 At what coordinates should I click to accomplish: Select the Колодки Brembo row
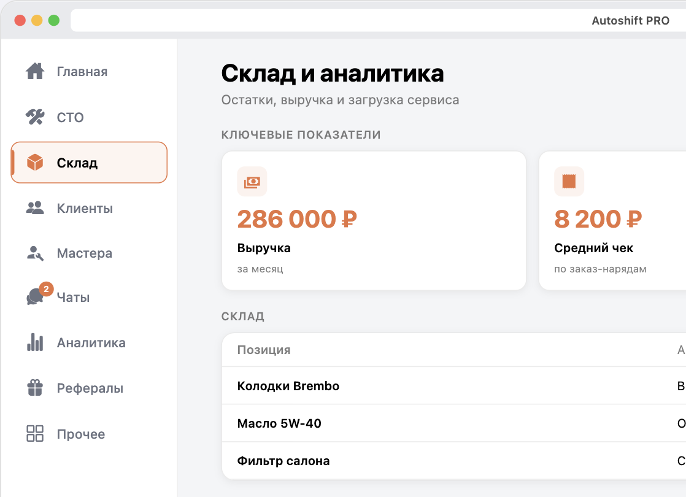[x=453, y=386]
